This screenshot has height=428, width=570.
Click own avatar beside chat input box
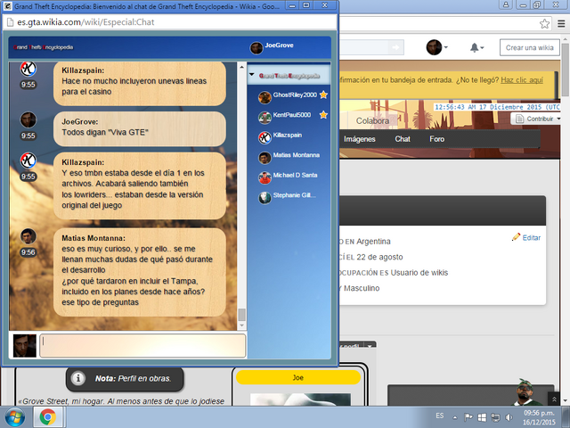pos(24,346)
